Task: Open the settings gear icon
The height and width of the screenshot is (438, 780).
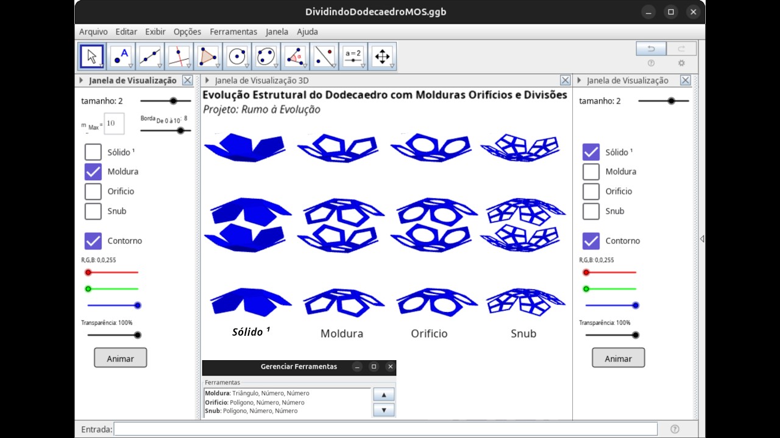Action: 681,63
